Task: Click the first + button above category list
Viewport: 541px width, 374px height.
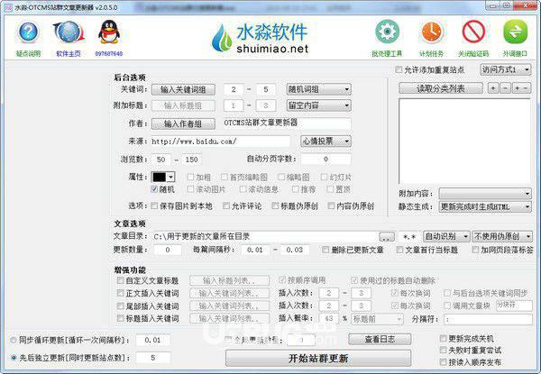Action: (x=493, y=88)
